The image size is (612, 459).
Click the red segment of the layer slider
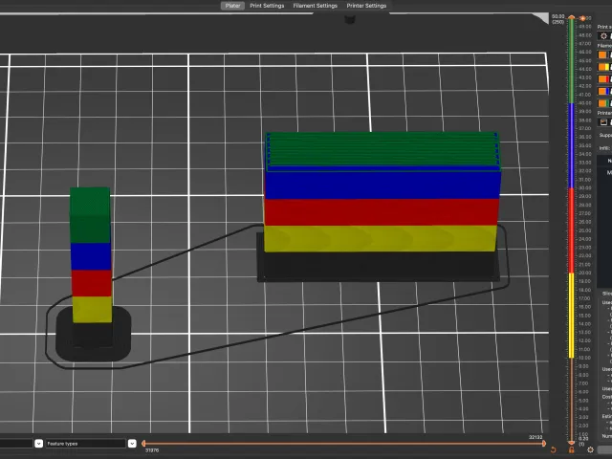(x=572, y=230)
